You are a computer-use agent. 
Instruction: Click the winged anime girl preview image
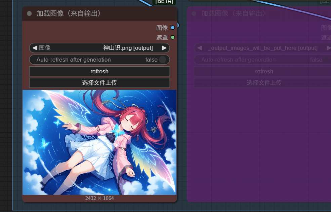pos(99,142)
